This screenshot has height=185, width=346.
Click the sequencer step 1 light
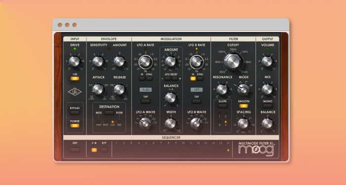click(x=116, y=150)
